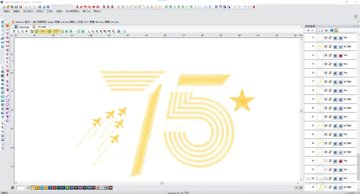The width and height of the screenshot is (360, 194).
Task: Click the red dot stop command on segment 86
Action: coord(340,161)
